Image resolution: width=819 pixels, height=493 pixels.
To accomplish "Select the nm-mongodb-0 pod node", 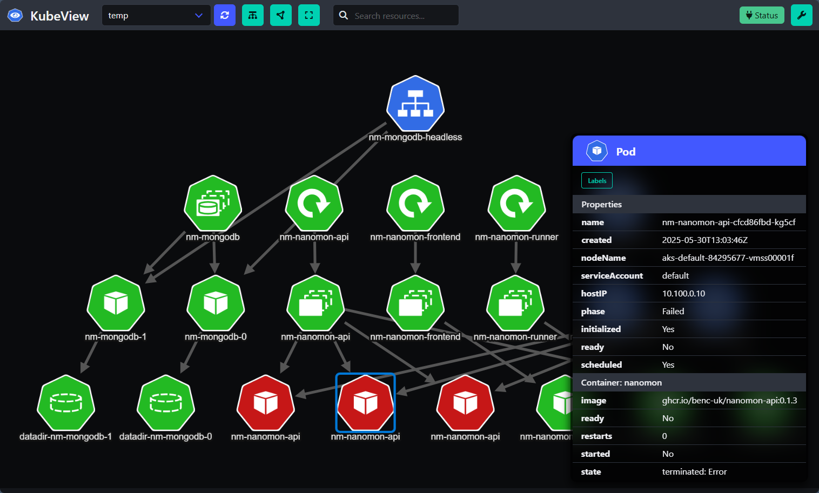I will click(x=216, y=304).
